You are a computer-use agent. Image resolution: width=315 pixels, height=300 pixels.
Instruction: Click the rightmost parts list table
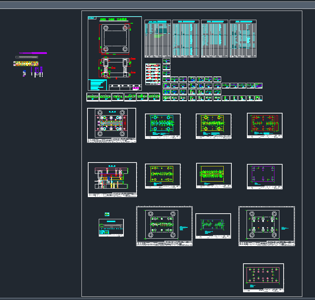pos(243,39)
